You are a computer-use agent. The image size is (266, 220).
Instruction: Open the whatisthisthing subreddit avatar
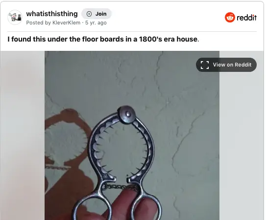tap(15, 18)
